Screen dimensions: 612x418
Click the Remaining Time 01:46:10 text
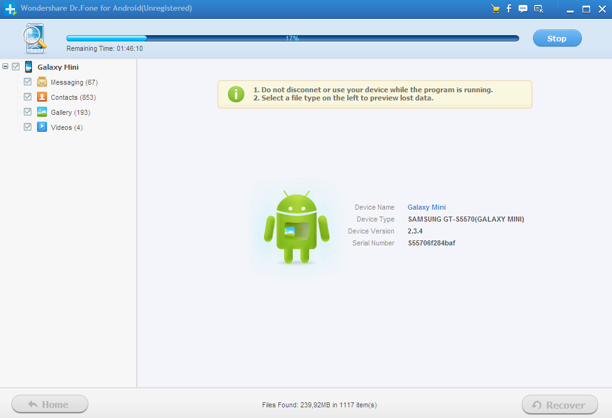click(105, 48)
